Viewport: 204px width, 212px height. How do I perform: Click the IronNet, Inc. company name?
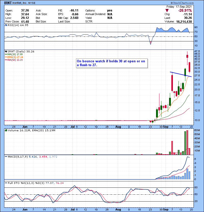pyautogui.click(x=20, y=3)
